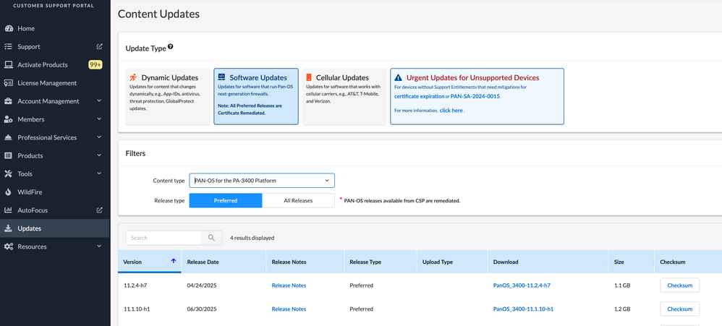Click the Cellular Updates phone icon
722x326 pixels.
click(x=309, y=77)
